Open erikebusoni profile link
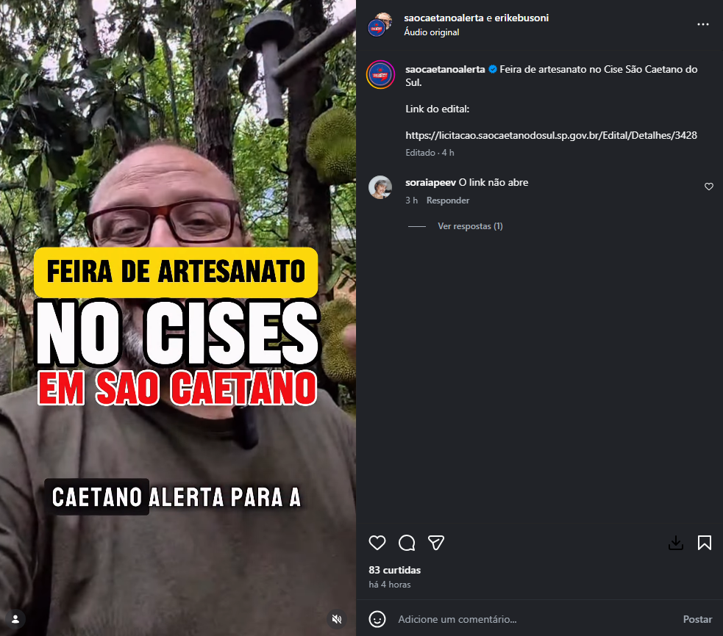The height and width of the screenshot is (636, 723). coord(521,18)
